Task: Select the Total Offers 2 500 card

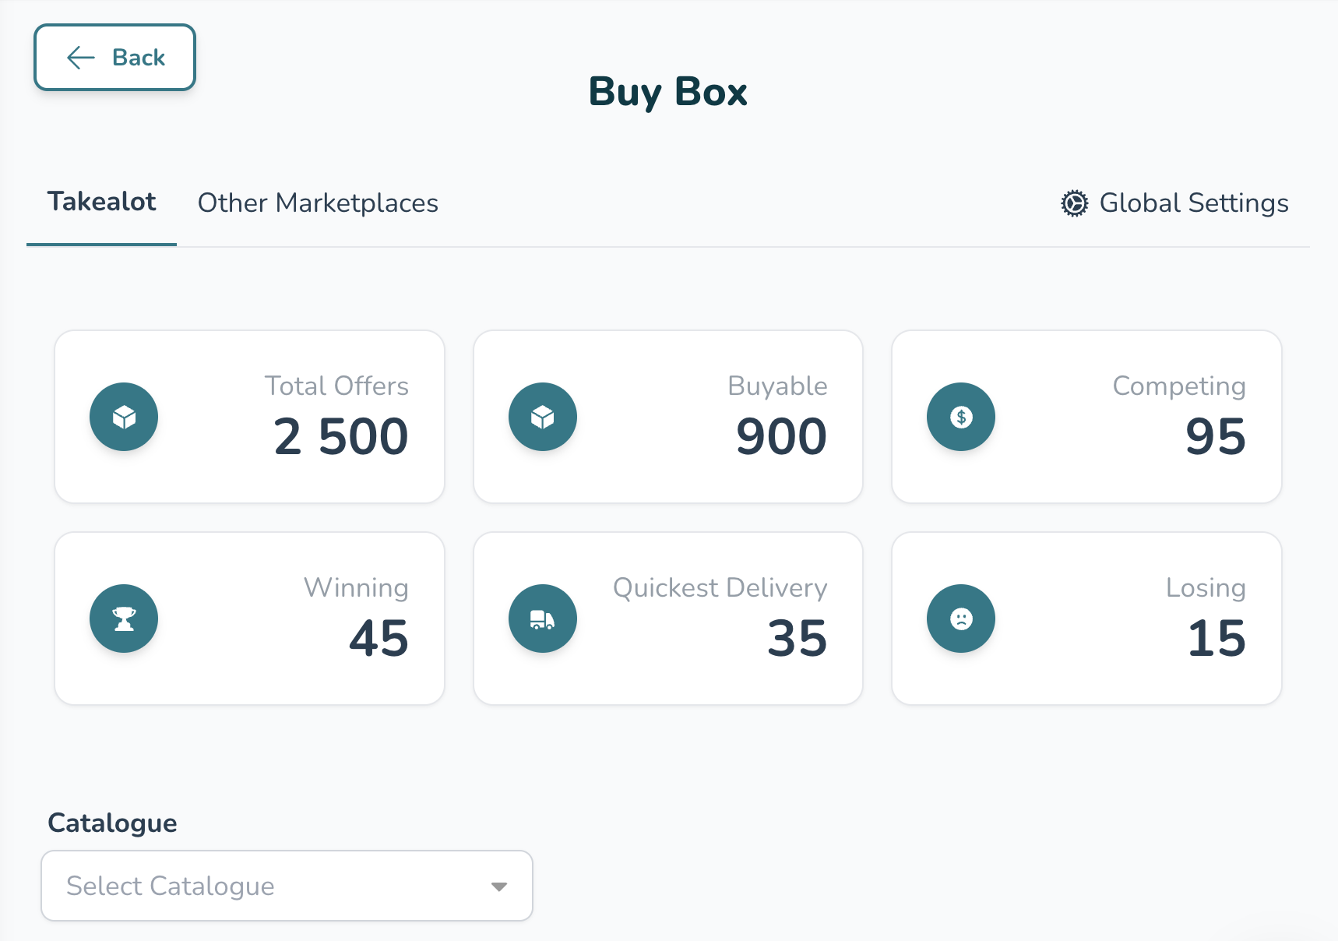Action: tap(249, 417)
